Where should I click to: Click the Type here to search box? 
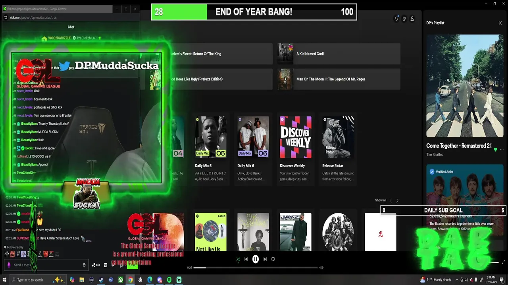pyautogui.click(x=38, y=280)
